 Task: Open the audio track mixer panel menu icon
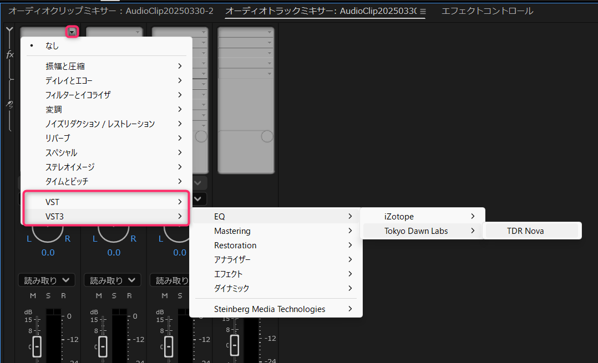point(423,12)
